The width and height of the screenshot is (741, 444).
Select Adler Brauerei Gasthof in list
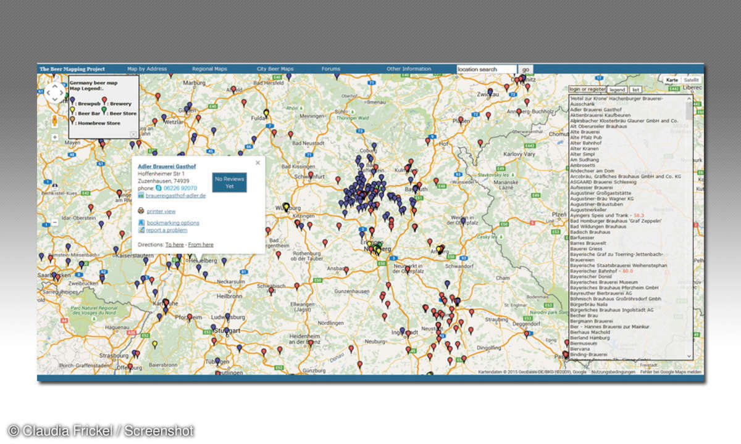point(596,110)
